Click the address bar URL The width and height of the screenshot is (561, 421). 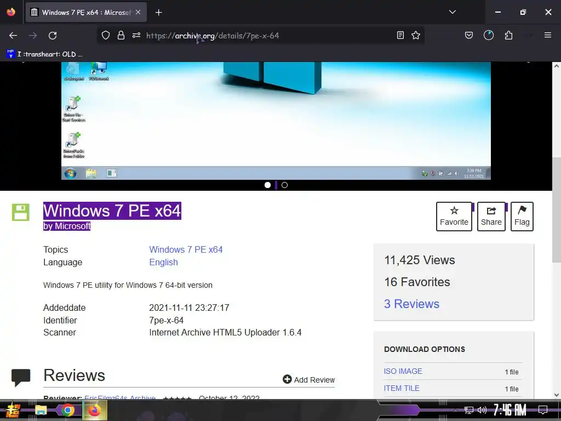coord(213,36)
